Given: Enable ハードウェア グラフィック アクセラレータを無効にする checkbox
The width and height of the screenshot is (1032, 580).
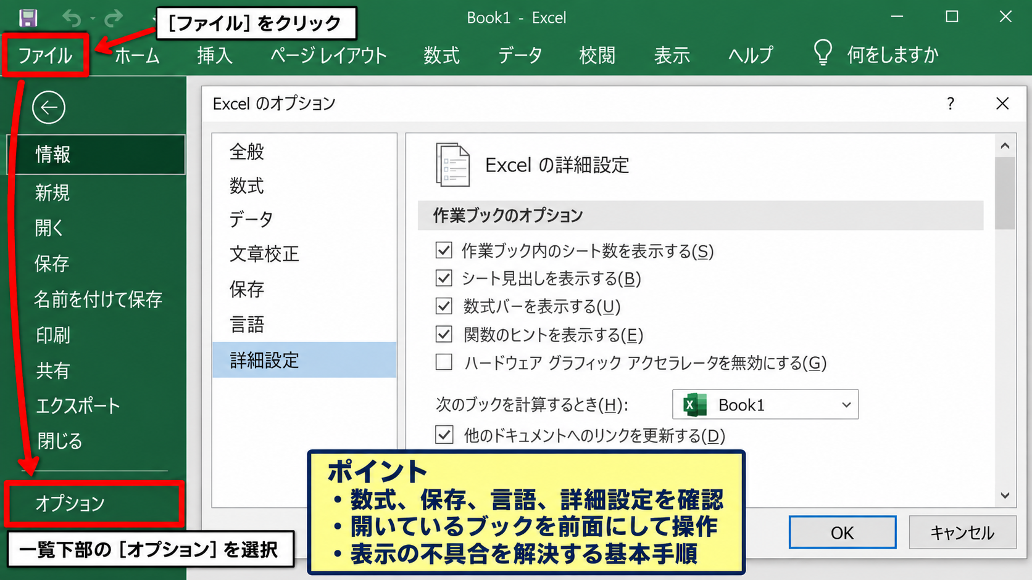Looking at the screenshot, I should [x=444, y=362].
